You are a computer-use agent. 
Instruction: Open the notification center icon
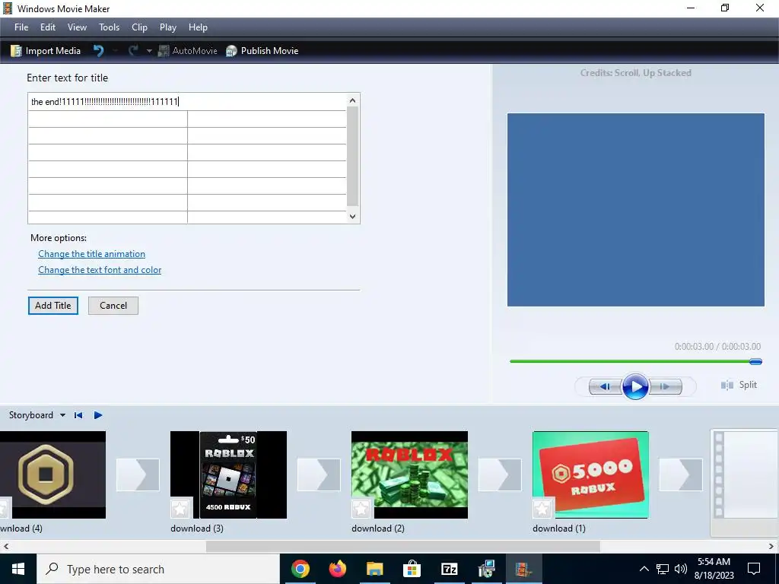coord(754,569)
